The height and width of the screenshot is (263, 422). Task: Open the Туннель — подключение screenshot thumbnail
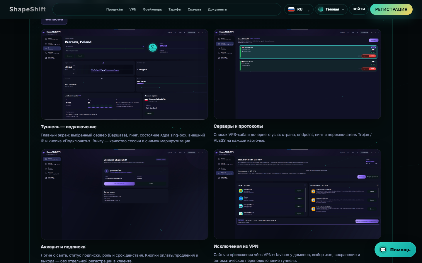pos(125,74)
